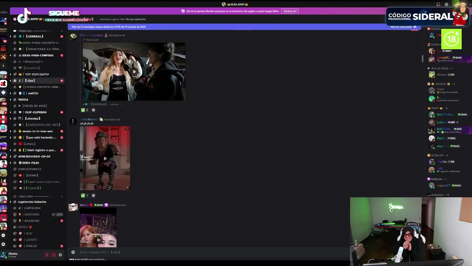This screenshot has width=472, height=266.
Task: Open the help icon in title bar
Action: click(x=447, y=4)
